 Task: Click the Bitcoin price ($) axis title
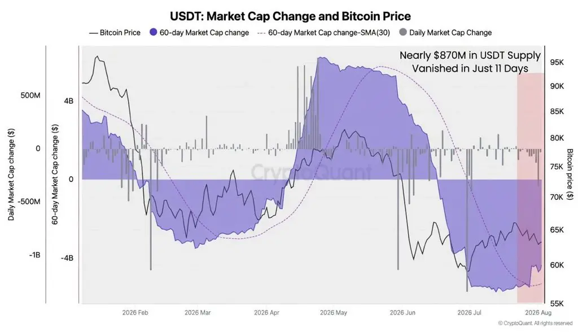[570, 174]
